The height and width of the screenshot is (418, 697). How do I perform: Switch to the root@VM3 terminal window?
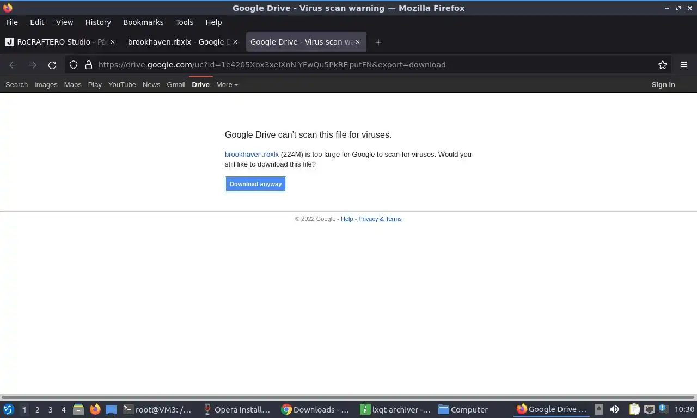click(x=157, y=409)
